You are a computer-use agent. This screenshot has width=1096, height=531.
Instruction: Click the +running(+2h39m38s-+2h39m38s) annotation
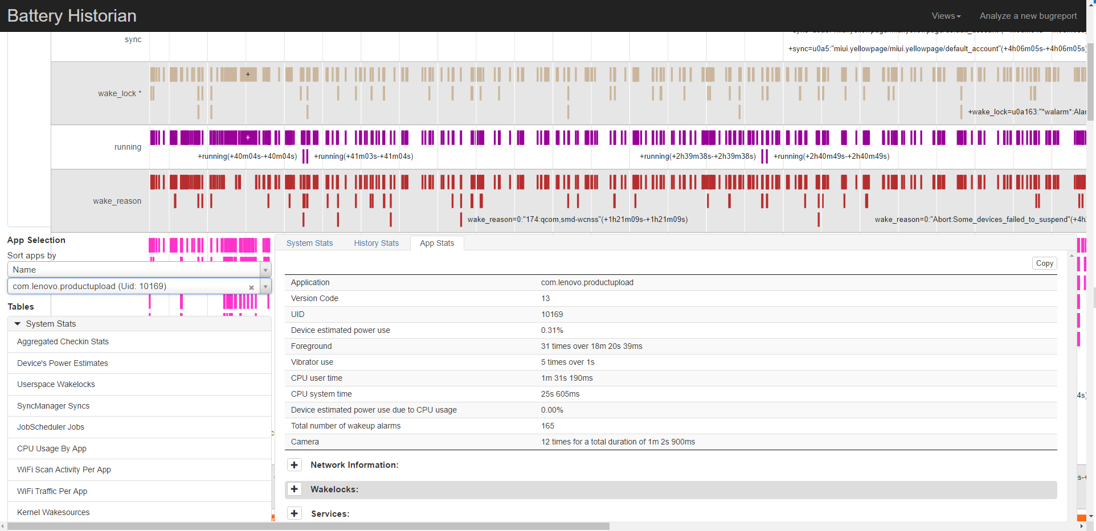tap(698, 156)
